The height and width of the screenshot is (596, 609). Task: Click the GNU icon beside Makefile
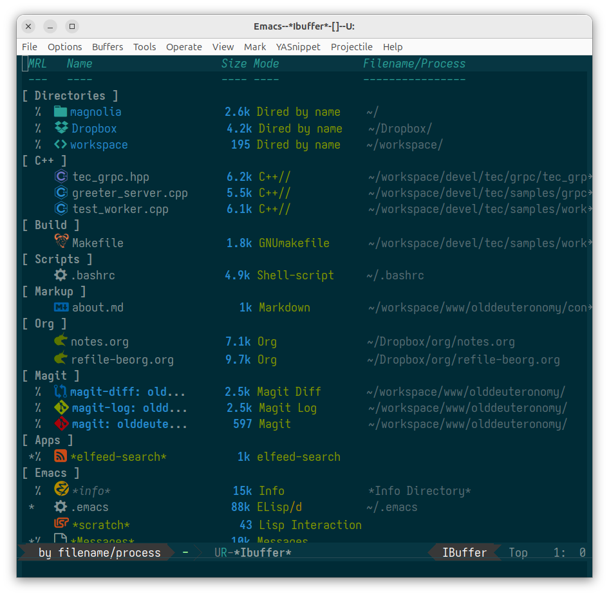tap(61, 241)
